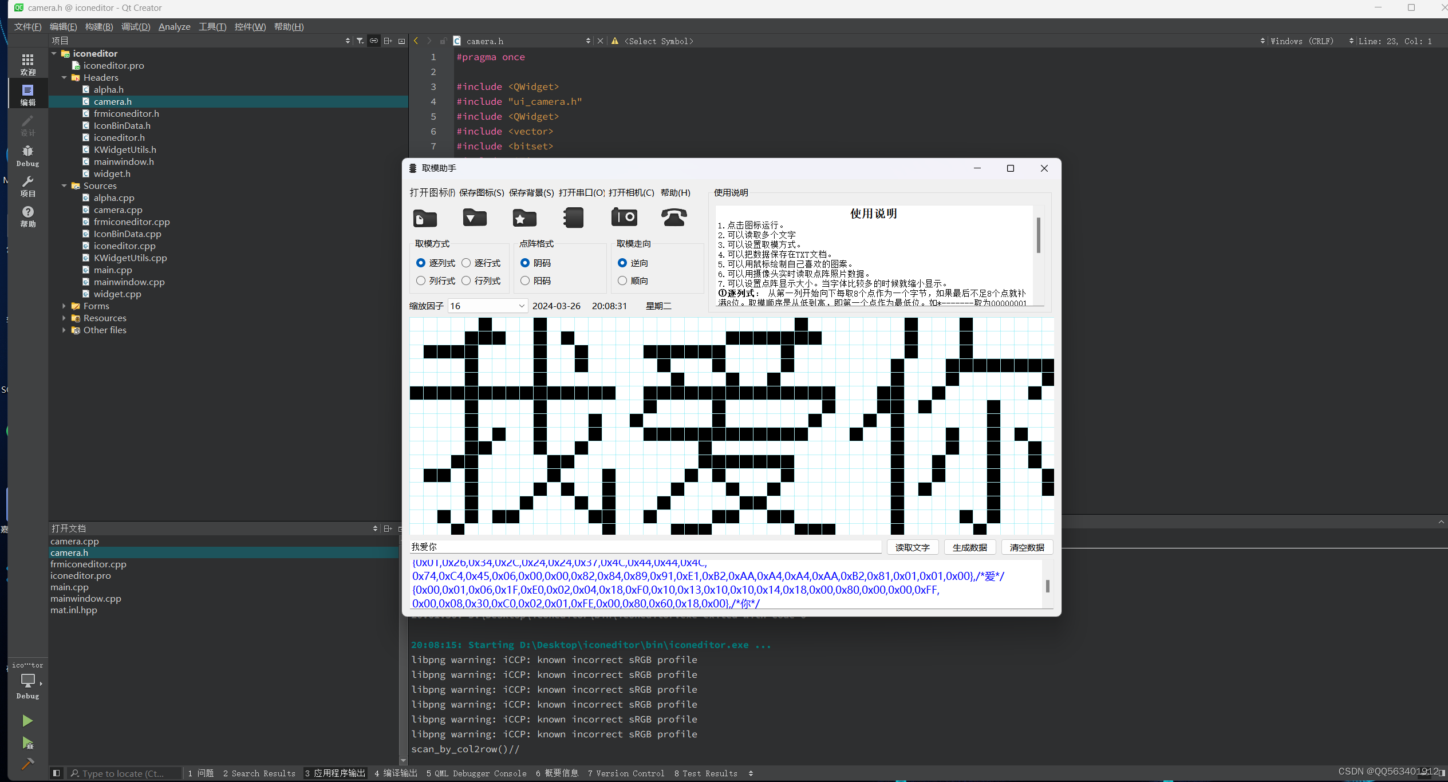The image size is (1448, 782).
Task: Open the camera using the camera icon
Action: point(624,218)
